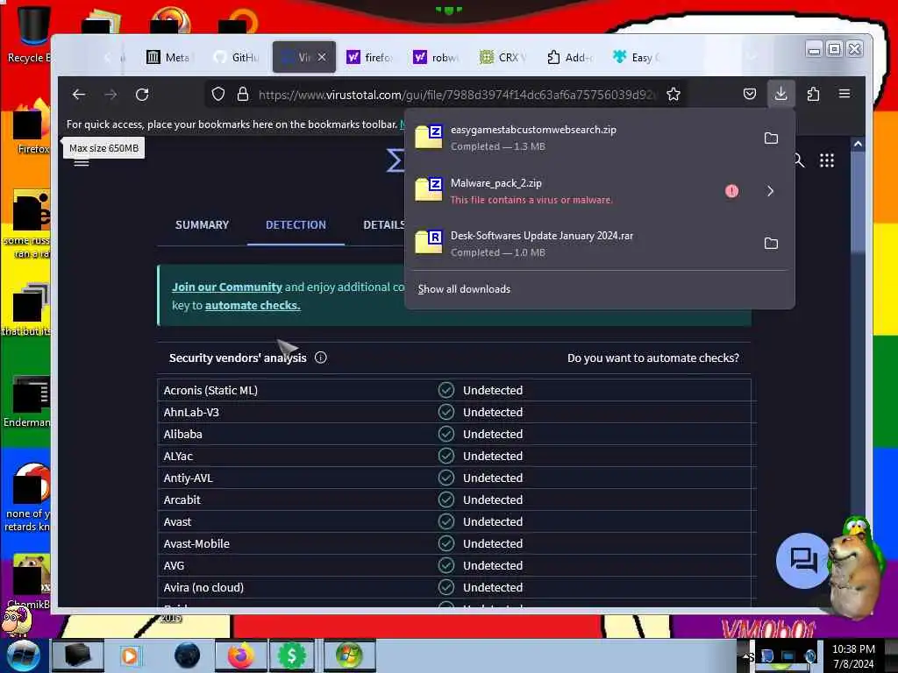Switch to the Add-ons browser tab

[x=570, y=57]
